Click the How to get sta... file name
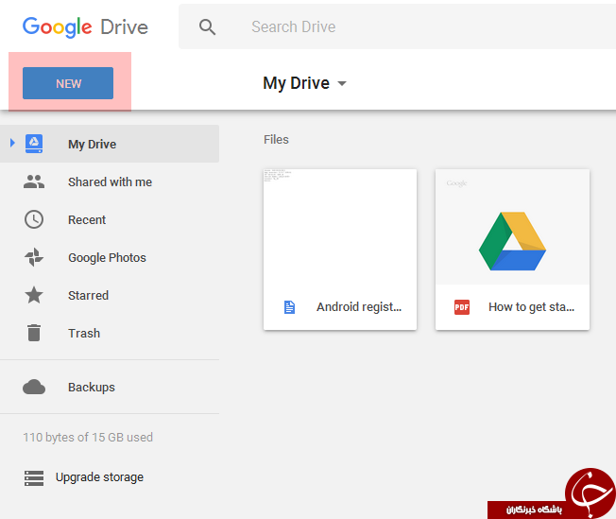This screenshot has height=519, width=616. [532, 306]
